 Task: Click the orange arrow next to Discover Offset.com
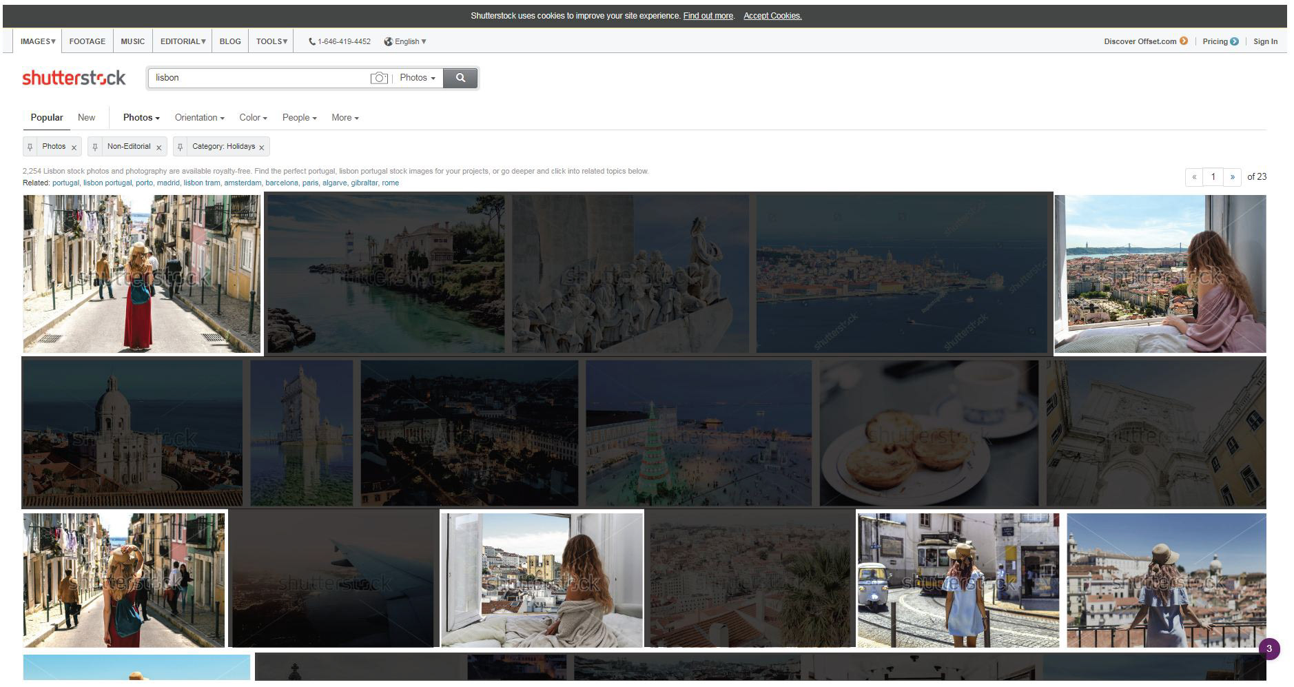point(1184,41)
